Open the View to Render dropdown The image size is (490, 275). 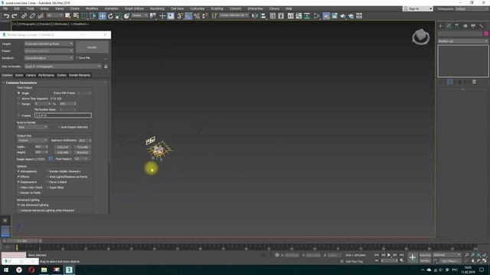point(63,66)
